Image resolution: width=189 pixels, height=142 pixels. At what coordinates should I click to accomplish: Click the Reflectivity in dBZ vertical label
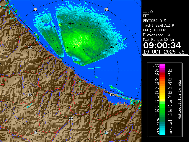coord(179,99)
